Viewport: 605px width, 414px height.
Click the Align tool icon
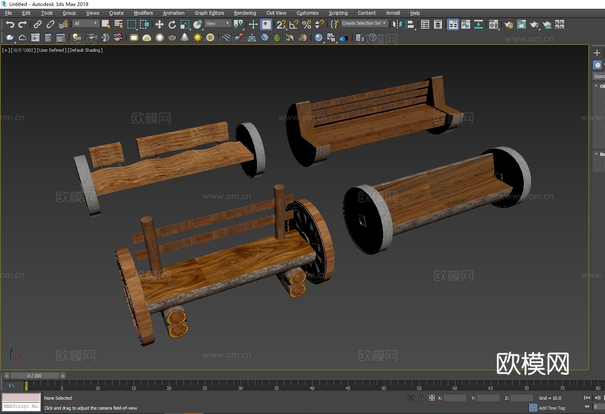(x=410, y=25)
